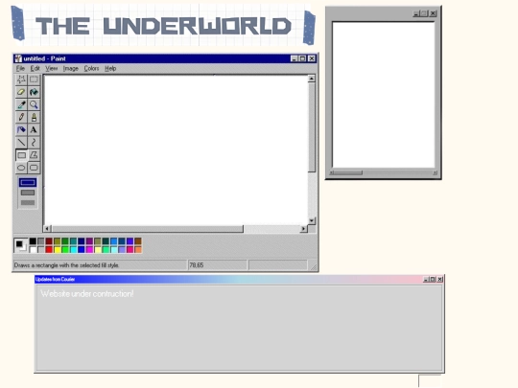
Task: Click the blank window's scrollbar right arrow
Action: [x=435, y=172]
